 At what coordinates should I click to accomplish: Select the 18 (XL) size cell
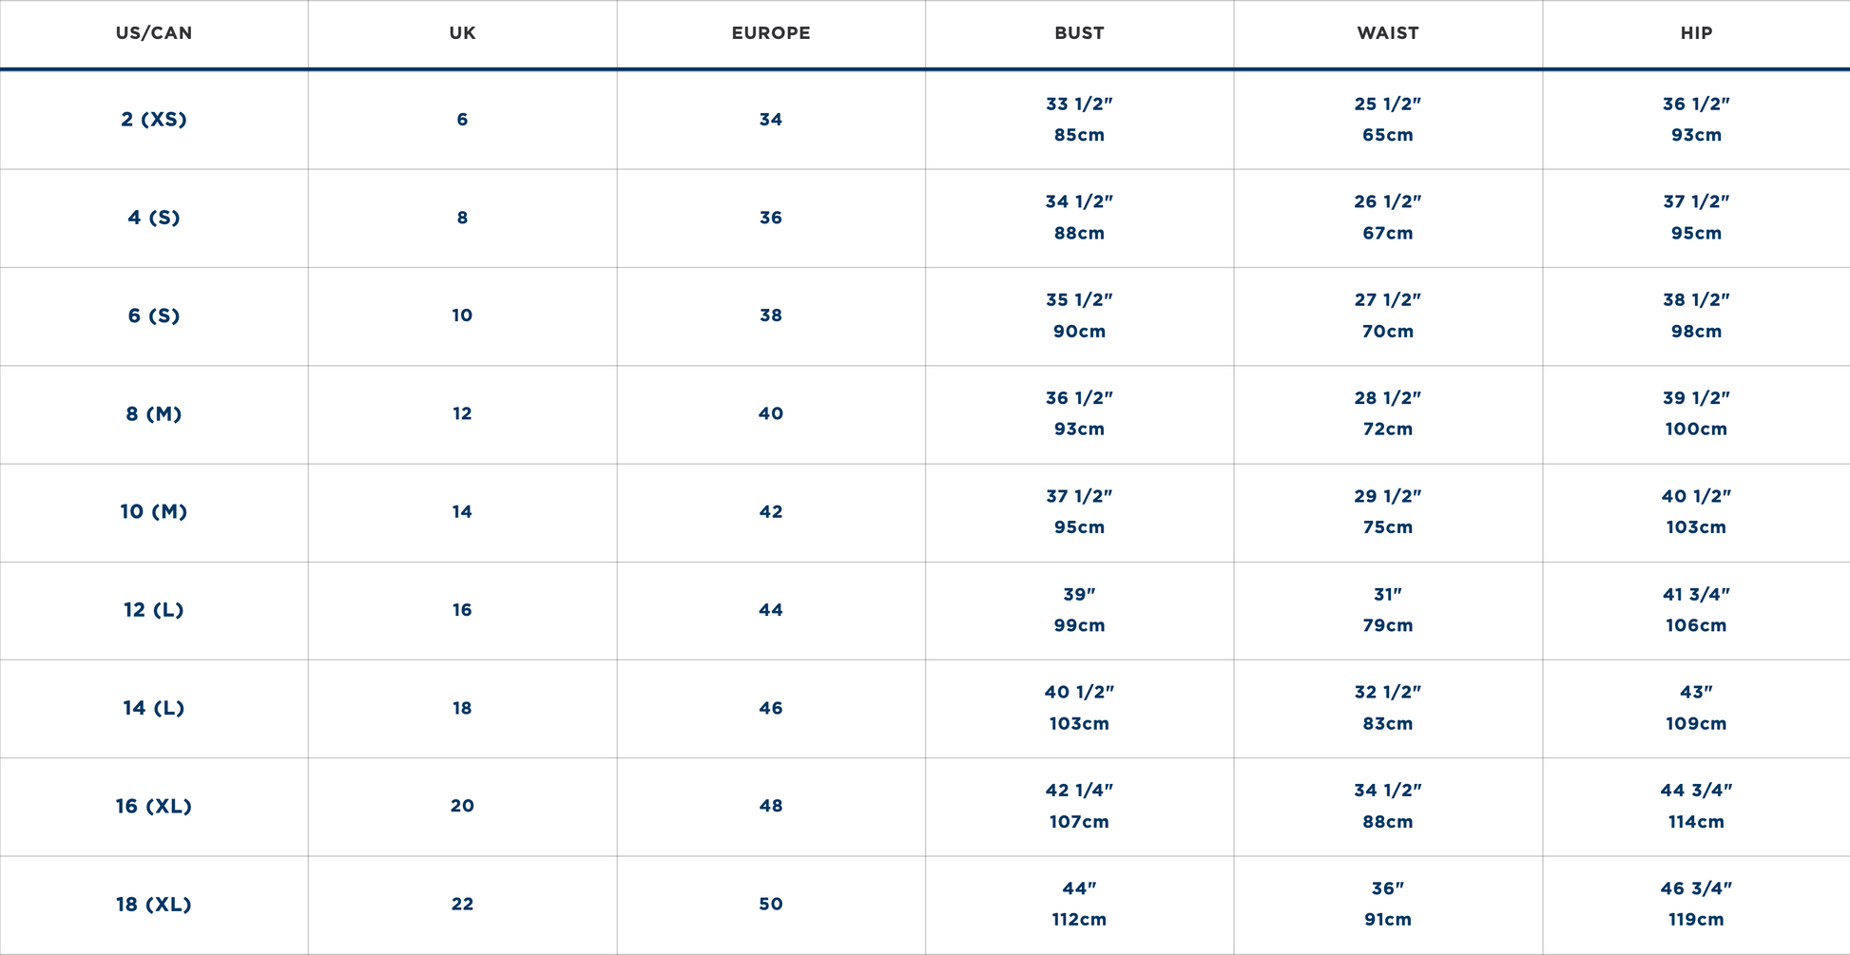154,905
